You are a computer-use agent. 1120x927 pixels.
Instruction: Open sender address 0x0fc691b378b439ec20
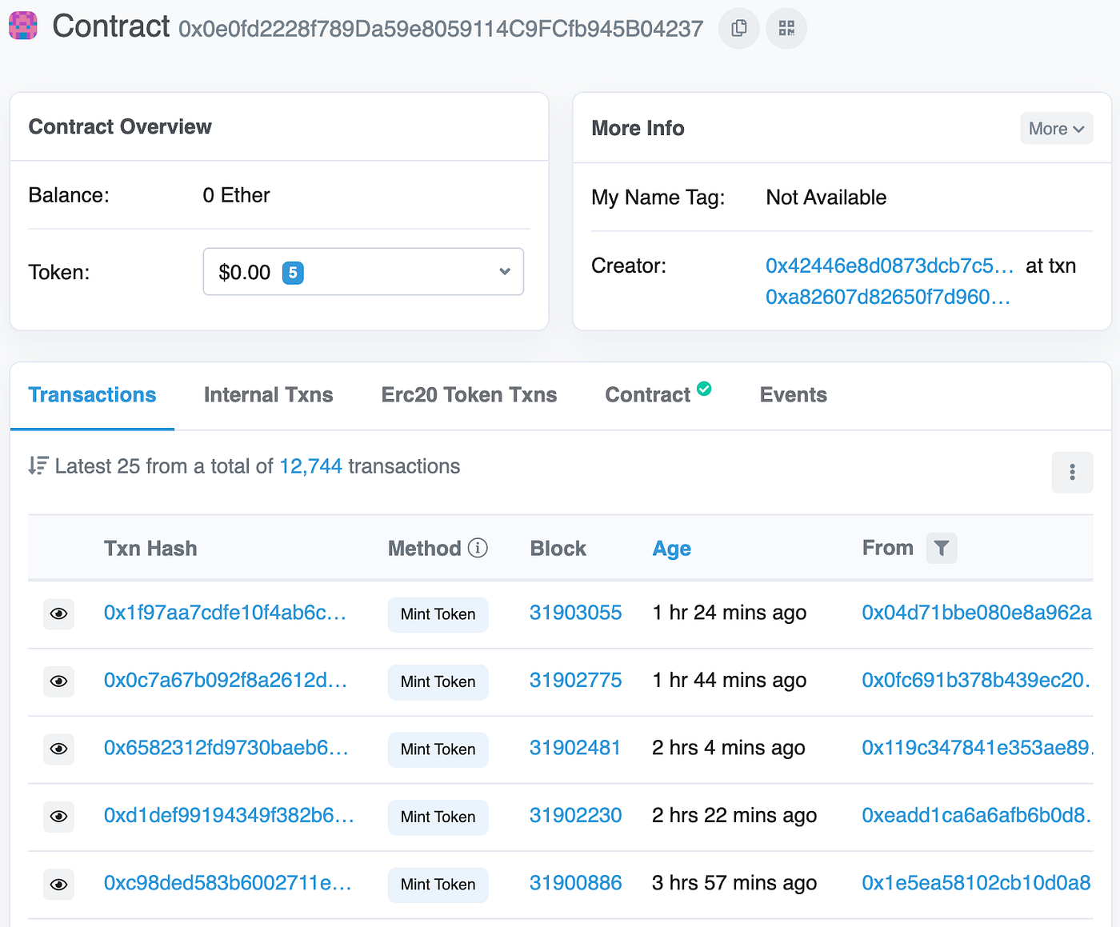click(x=977, y=680)
